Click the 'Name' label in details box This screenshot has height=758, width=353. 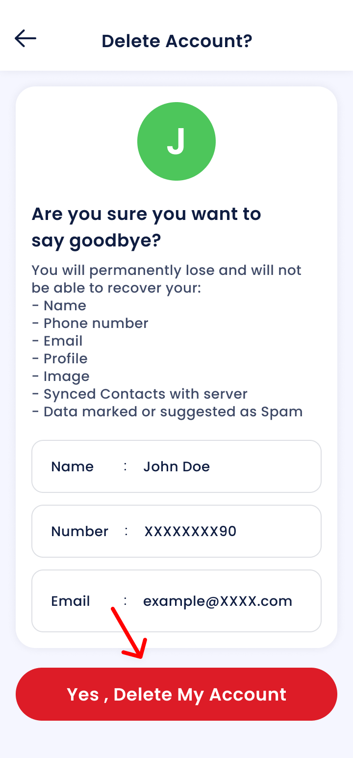coord(72,466)
